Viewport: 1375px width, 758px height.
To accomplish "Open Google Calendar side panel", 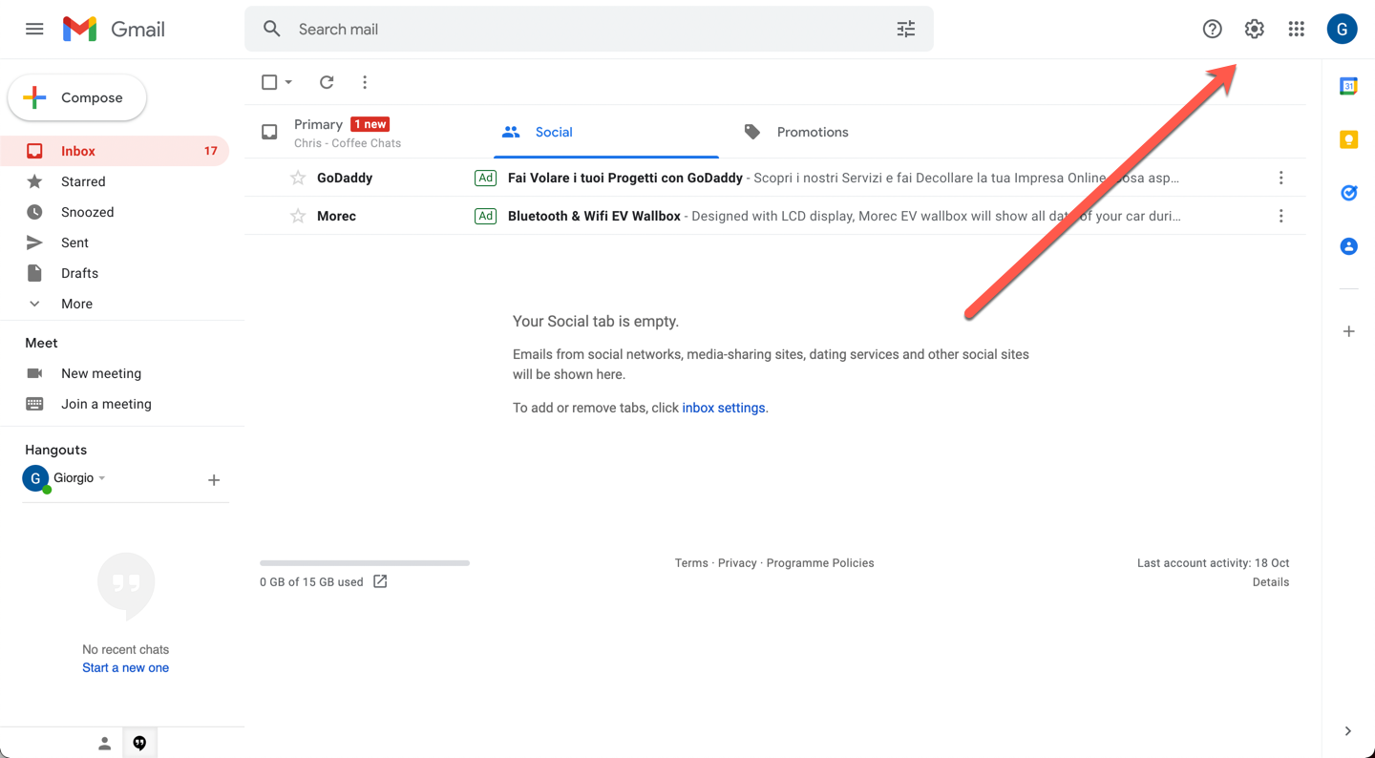I will (1349, 86).
